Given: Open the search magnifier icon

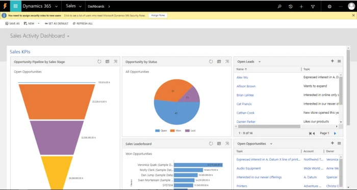Looking at the screenshot, I should coord(279,7).
